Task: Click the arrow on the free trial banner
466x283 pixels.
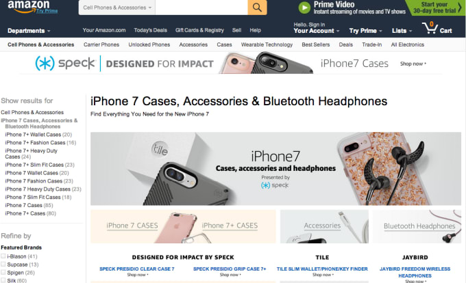Action: pyautogui.click(x=460, y=8)
